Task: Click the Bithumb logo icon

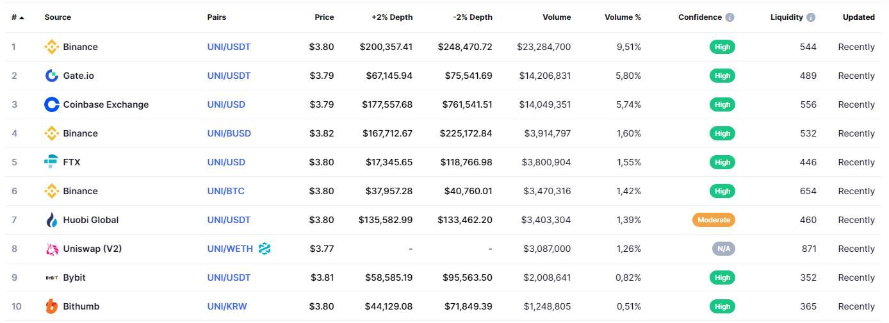Action: point(52,306)
